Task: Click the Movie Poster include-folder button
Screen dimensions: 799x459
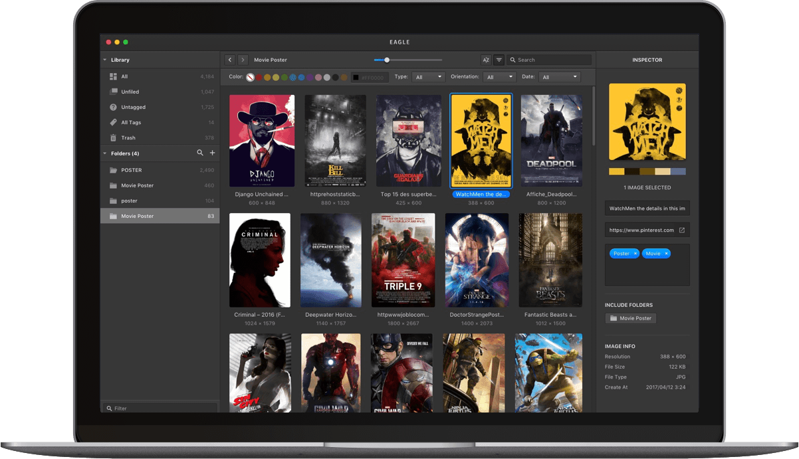Action: pyautogui.click(x=631, y=318)
